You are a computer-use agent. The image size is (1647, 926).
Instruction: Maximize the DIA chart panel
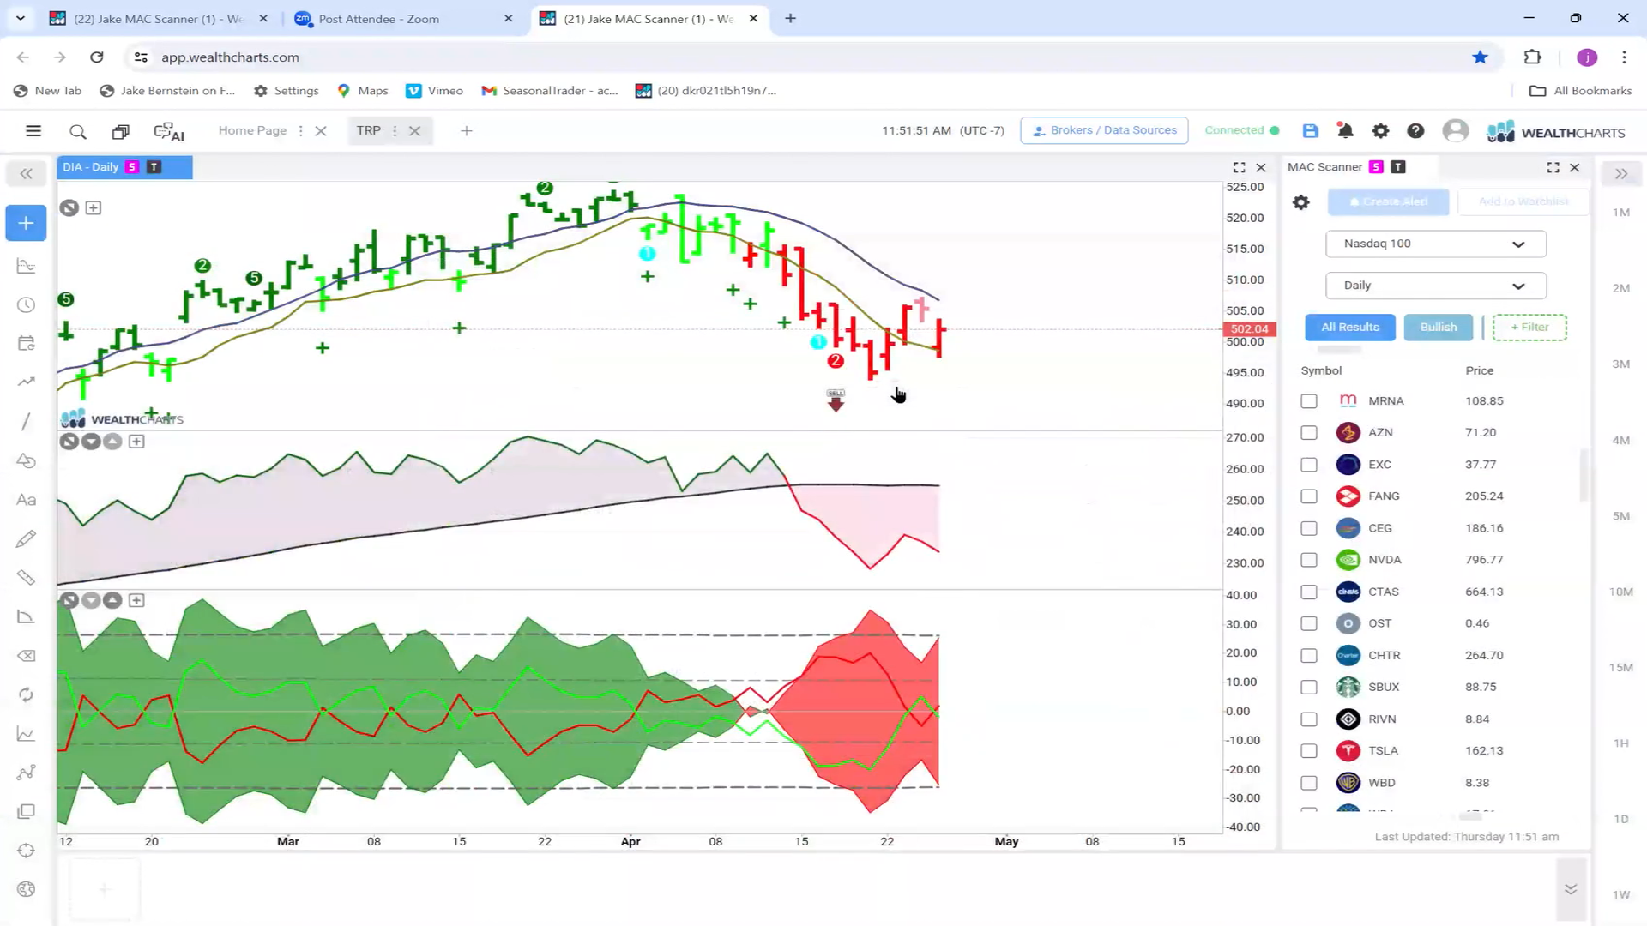click(x=1239, y=168)
